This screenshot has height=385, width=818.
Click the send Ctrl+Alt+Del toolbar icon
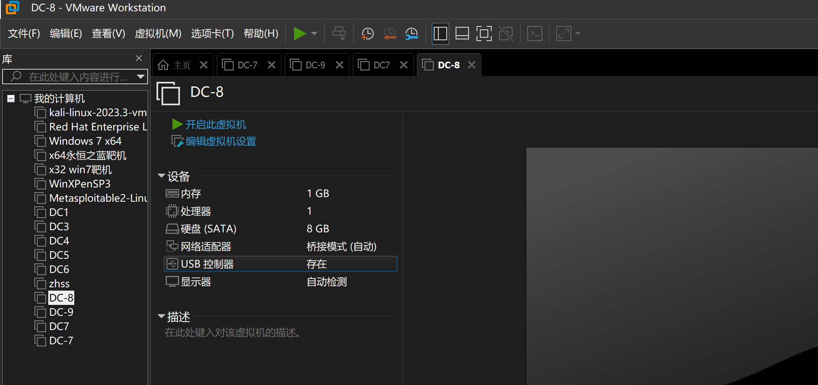coord(339,34)
